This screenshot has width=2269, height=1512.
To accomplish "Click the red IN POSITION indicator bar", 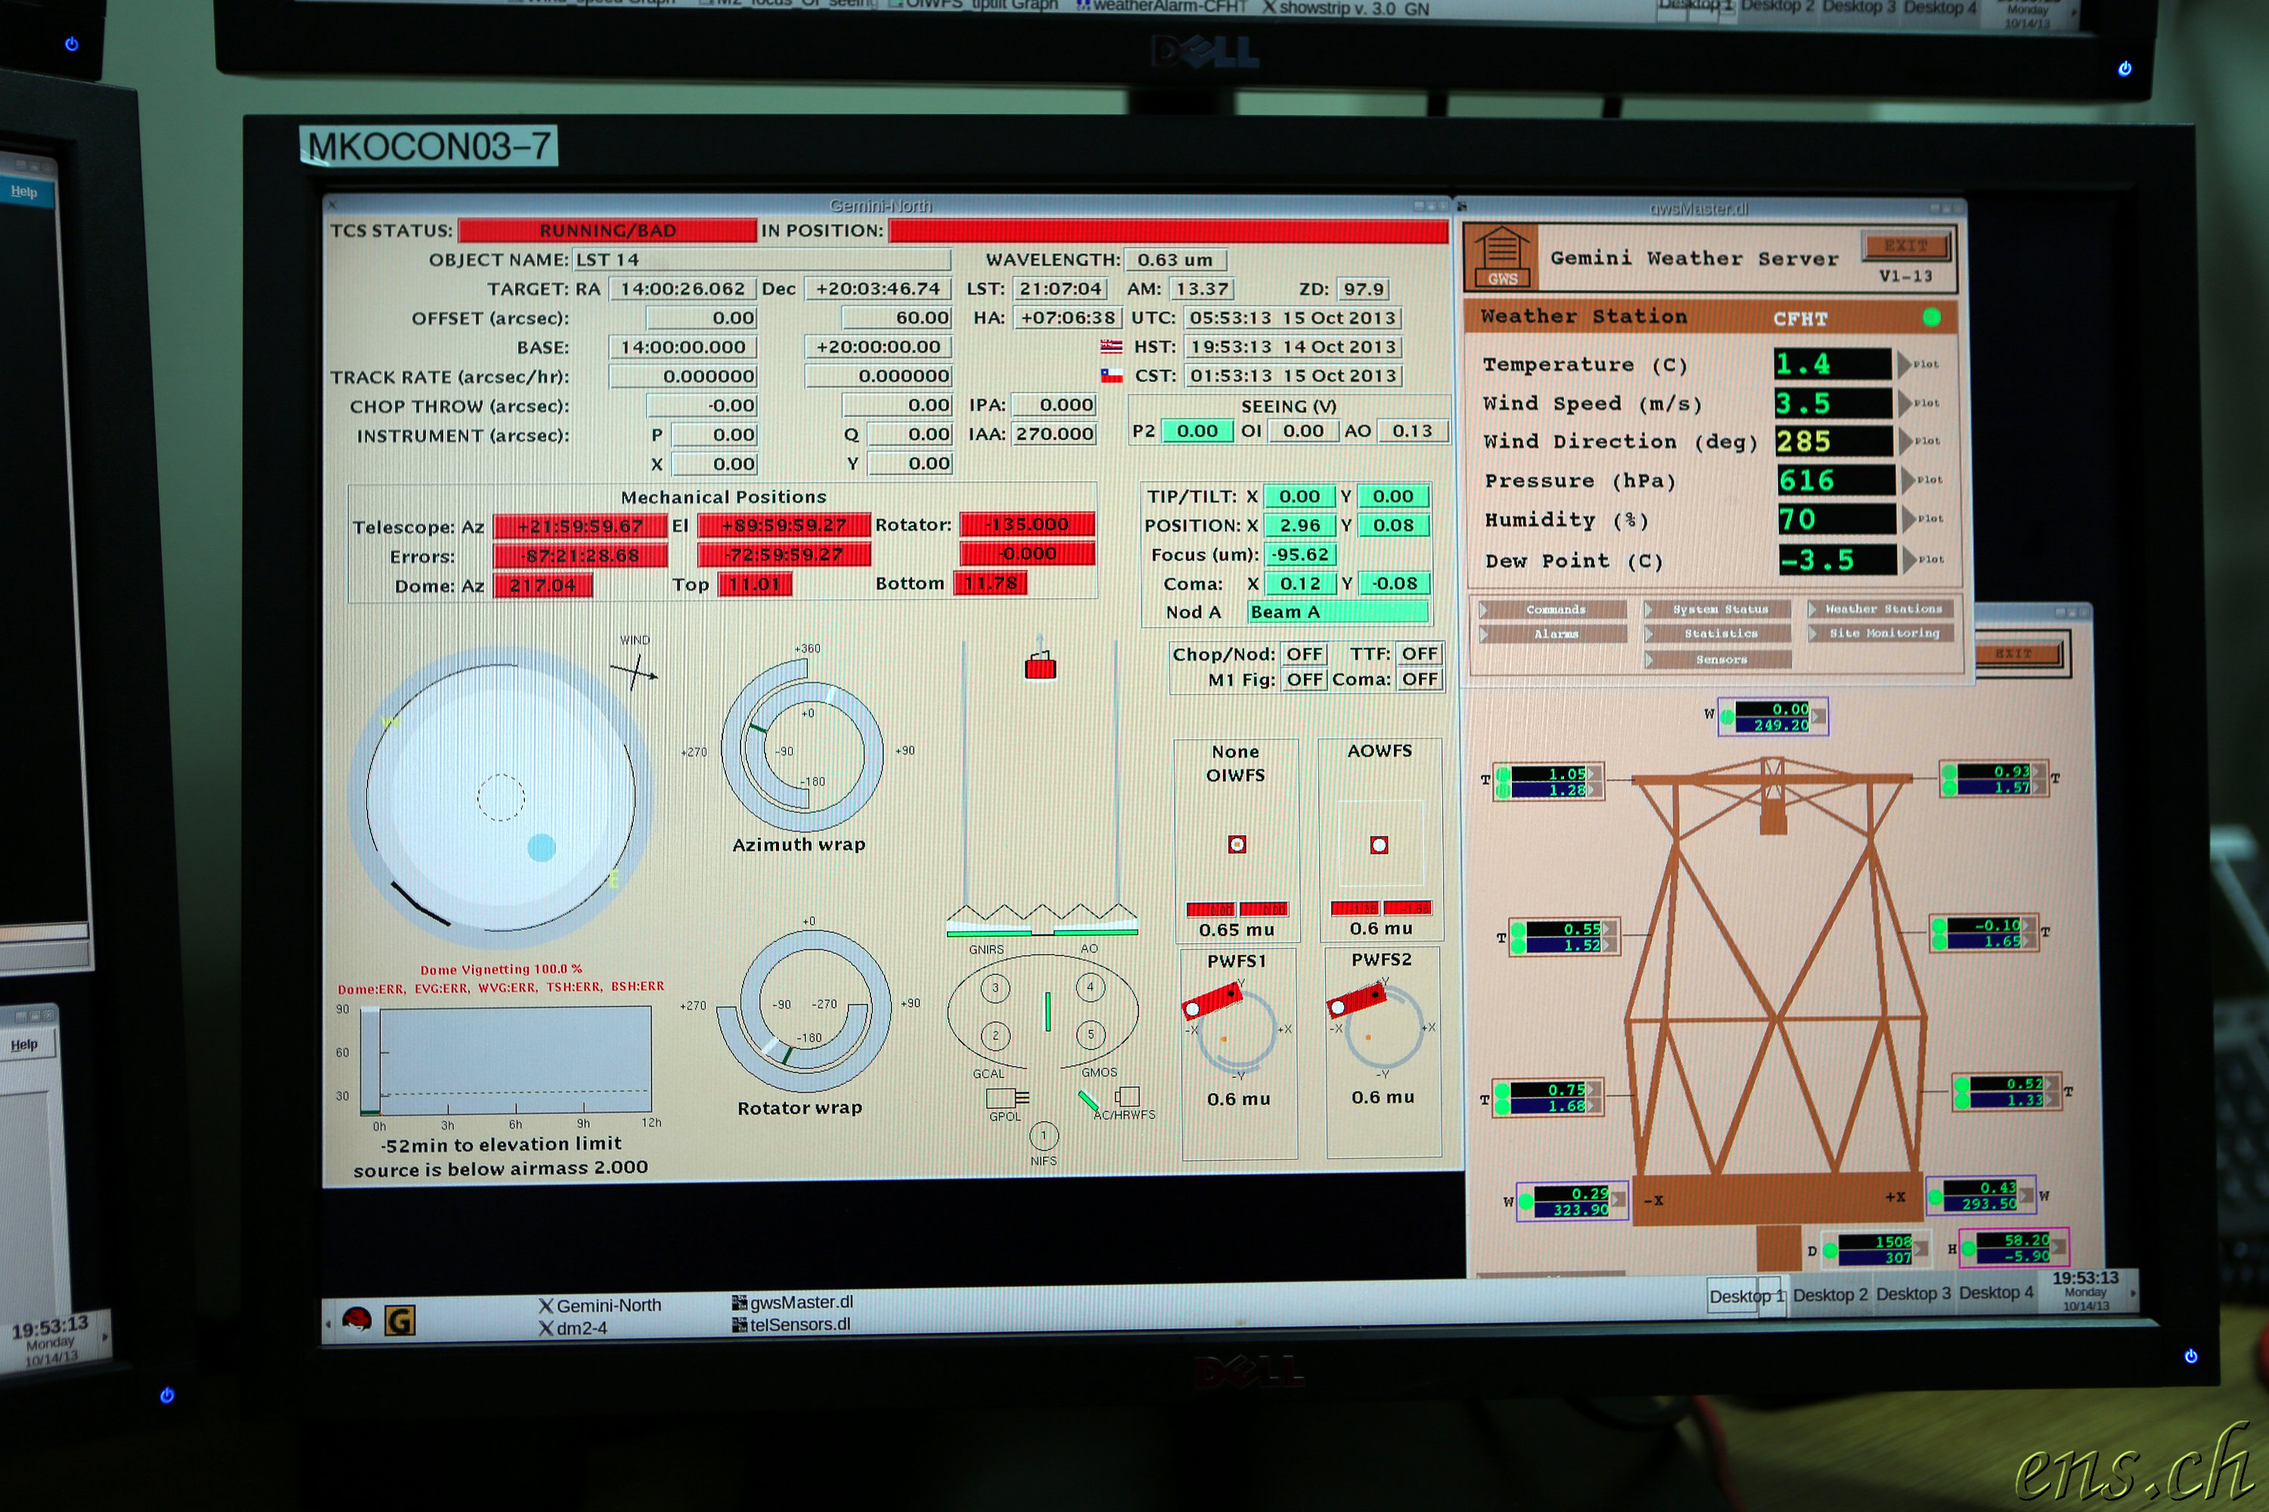I will [1167, 231].
